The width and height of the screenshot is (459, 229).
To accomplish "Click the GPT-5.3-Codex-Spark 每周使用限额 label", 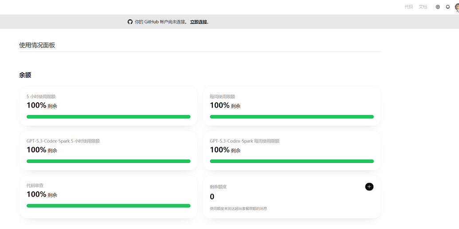I will click(245, 141).
